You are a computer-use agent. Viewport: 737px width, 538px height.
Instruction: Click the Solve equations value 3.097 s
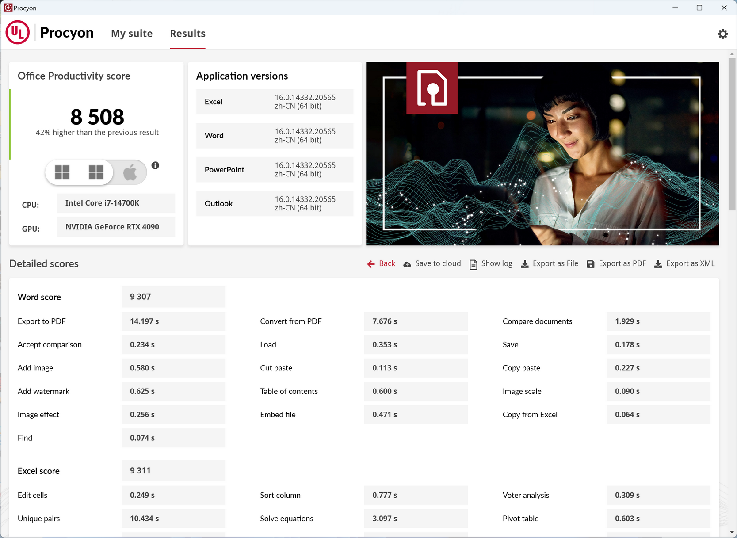click(416, 519)
